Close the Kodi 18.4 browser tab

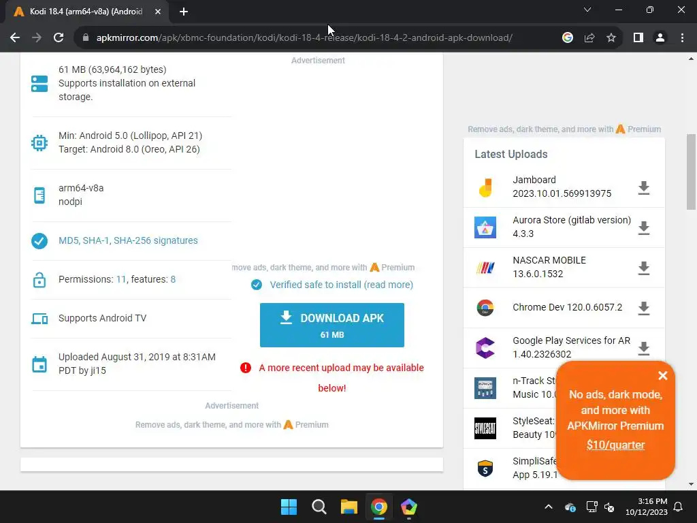(158, 12)
